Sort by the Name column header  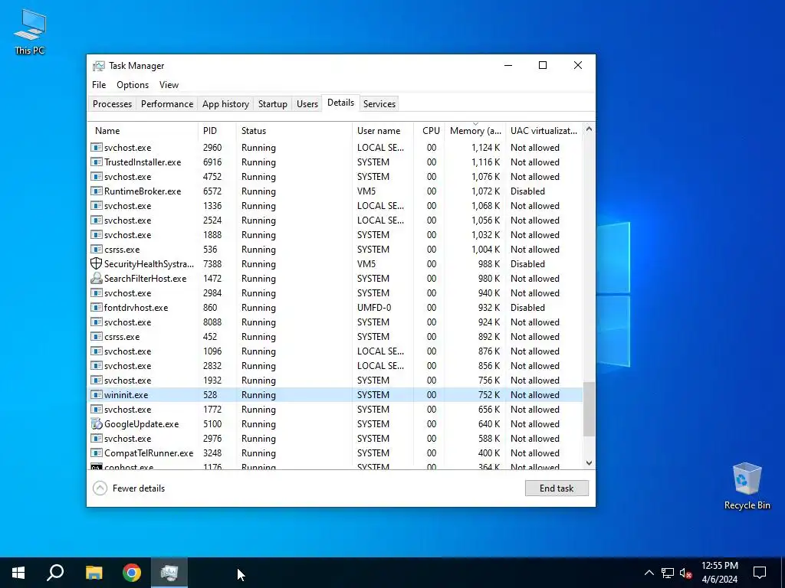(143, 130)
